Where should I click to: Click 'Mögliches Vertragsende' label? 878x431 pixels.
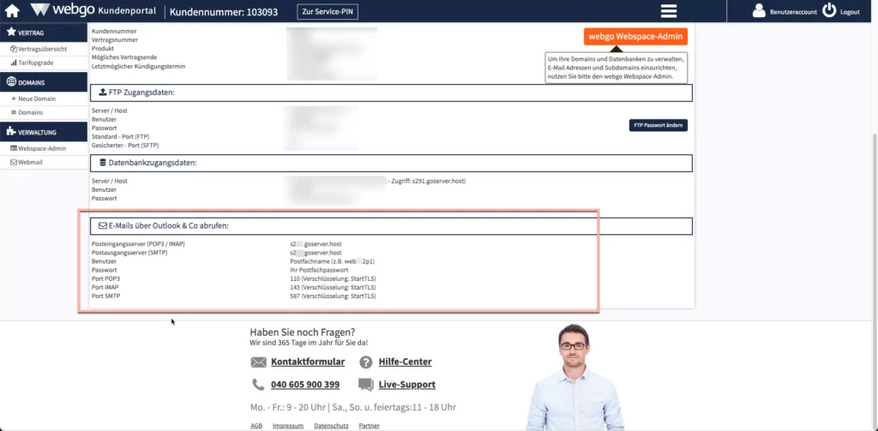[124, 57]
